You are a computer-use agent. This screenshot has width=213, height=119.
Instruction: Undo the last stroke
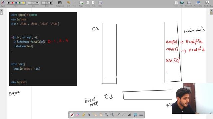(x=69, y=4)
